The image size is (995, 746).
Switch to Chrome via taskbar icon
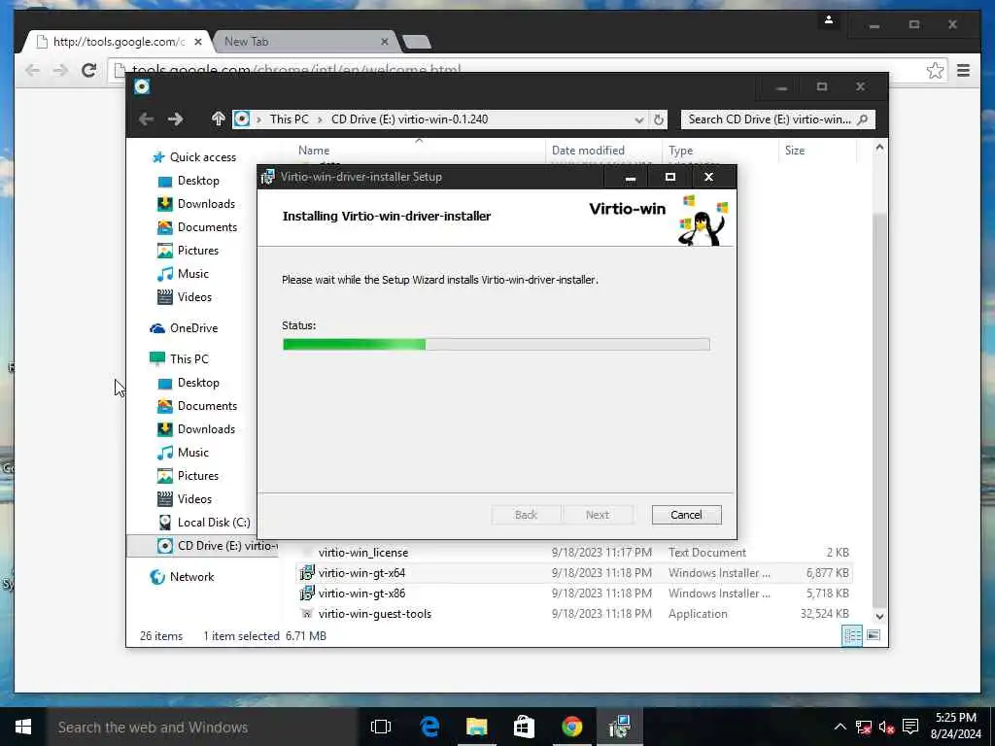571,727
